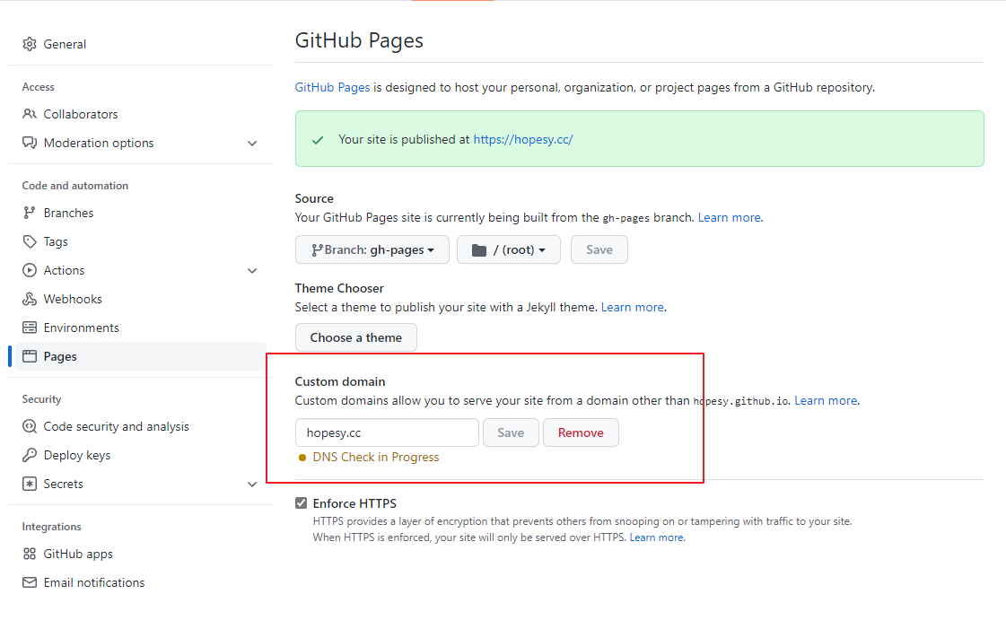Click the Webhooks icon in sidebar

tap(30, 299)
